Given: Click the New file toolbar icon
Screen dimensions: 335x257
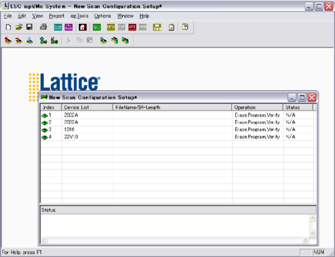Looking at the screenshot, I should point(8,27).
